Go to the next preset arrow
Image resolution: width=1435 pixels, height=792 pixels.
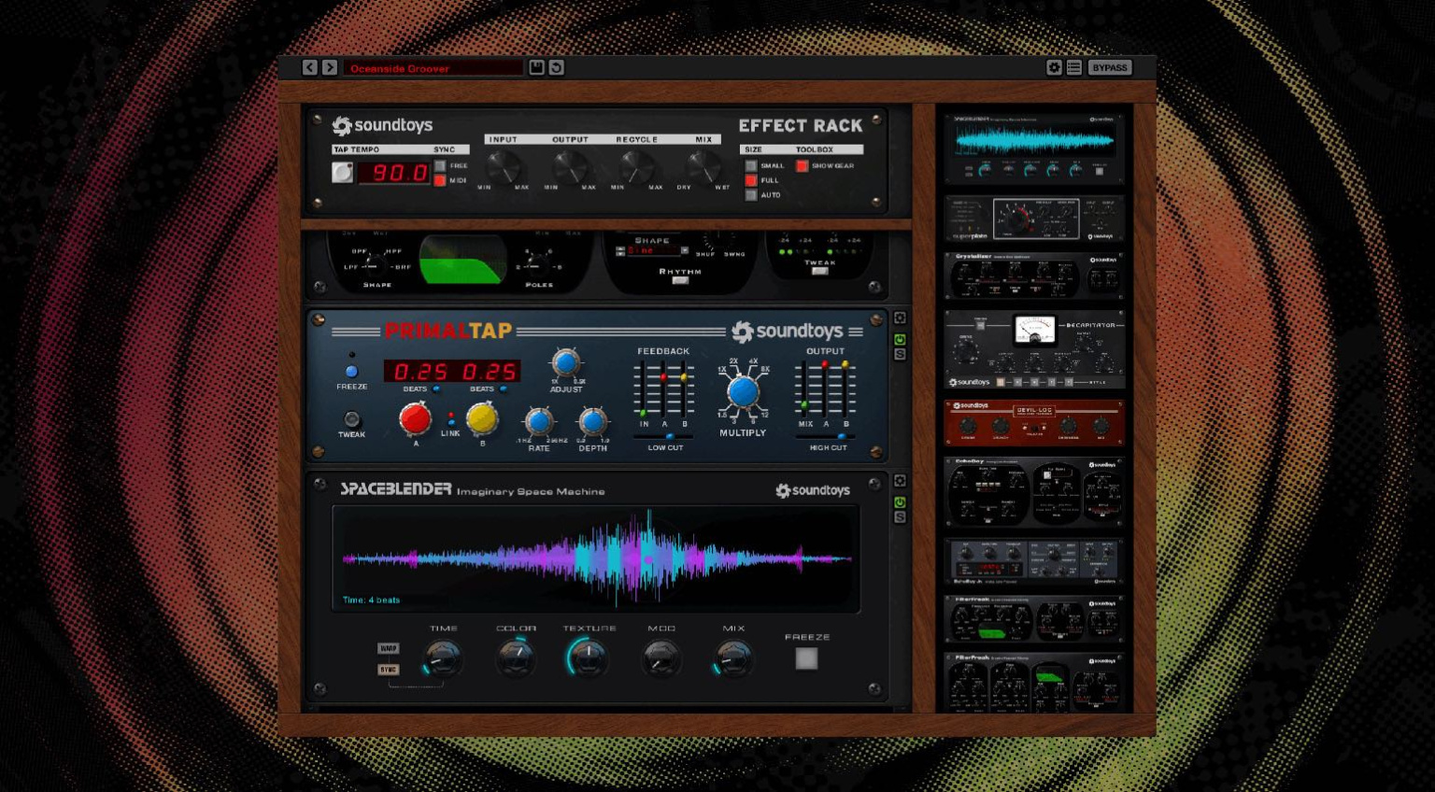[x=330, y=67]
